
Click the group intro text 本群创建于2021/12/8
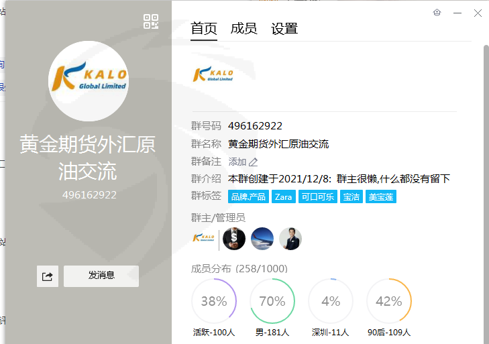click(339, 179)
